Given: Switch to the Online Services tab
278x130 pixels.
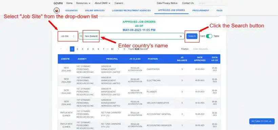Looking at the screenshot, I should (95, 10).
